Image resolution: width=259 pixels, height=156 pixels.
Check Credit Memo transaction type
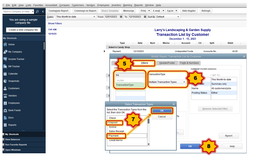tap(116, 140)
